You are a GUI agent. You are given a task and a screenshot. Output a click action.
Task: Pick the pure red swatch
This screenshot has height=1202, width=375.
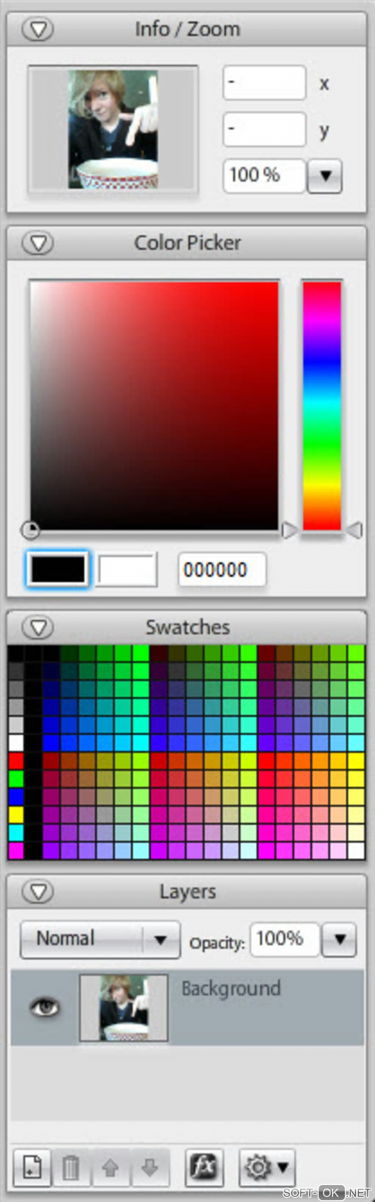coord(16,761)
